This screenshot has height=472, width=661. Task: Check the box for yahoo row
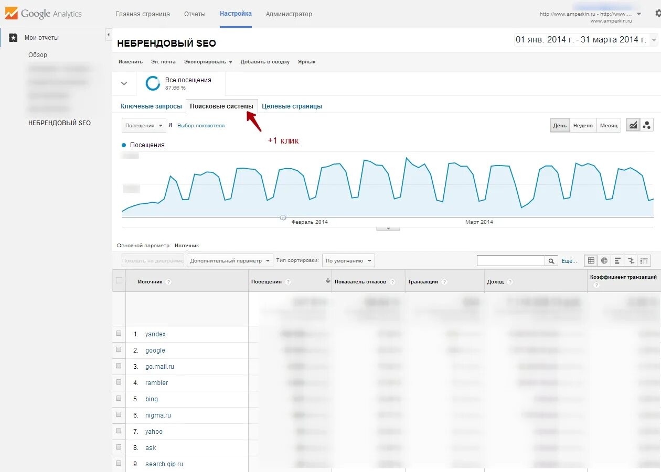(x=119, y=431)
